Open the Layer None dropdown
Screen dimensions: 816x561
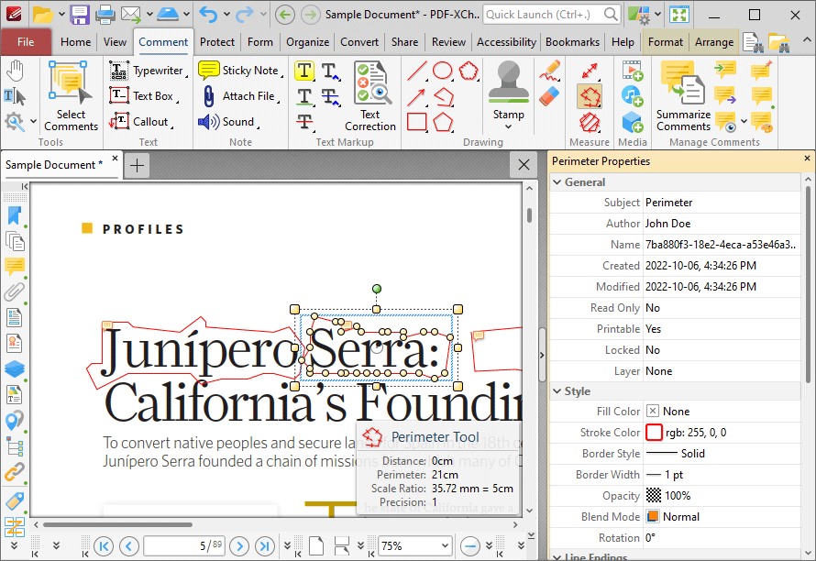[722, 371]
